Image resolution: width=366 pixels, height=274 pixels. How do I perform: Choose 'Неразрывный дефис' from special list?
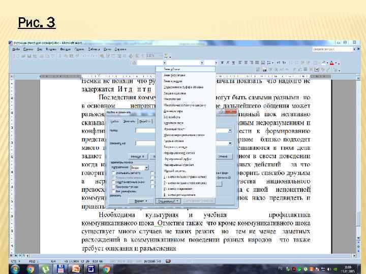[186, 159]
